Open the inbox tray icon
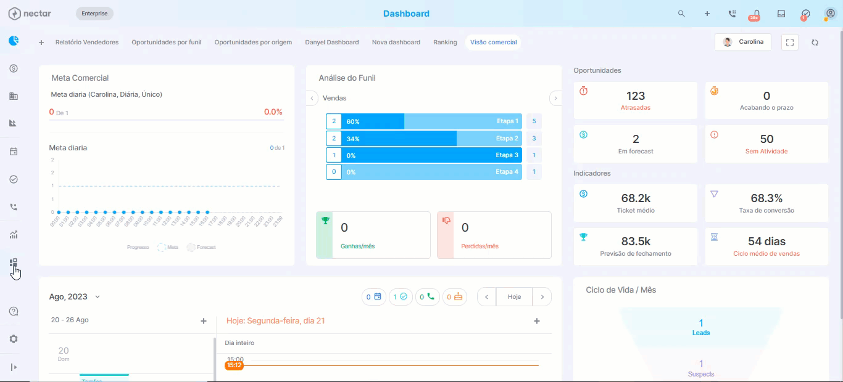 [781, 14]
